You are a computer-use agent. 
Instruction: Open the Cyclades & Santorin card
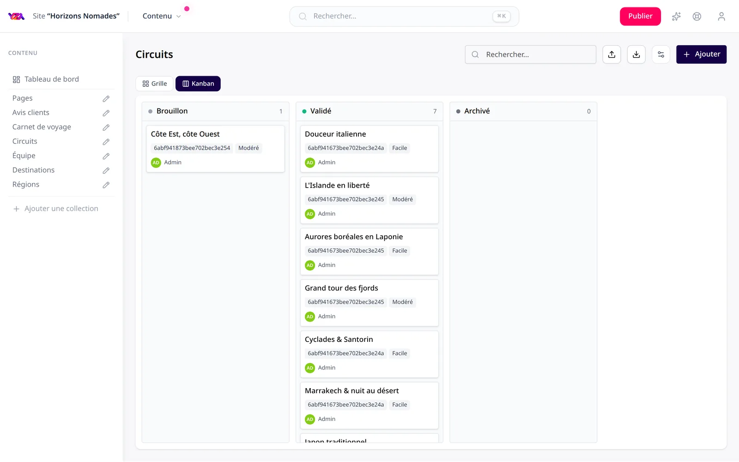coord(369,354)
